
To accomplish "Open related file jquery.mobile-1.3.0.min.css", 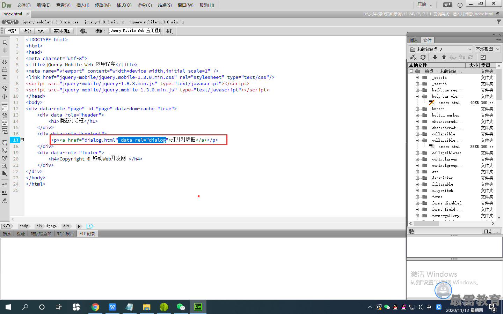I will coord(50,22).
